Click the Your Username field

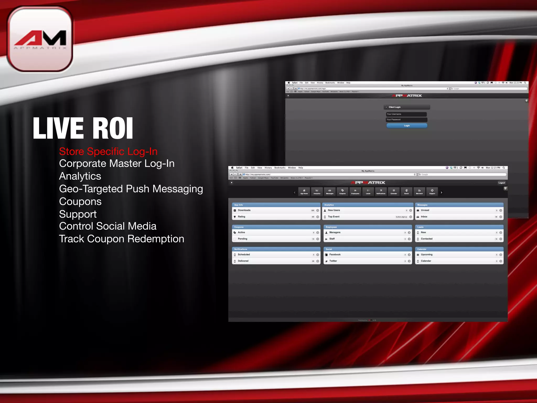(x=406, y=114)
